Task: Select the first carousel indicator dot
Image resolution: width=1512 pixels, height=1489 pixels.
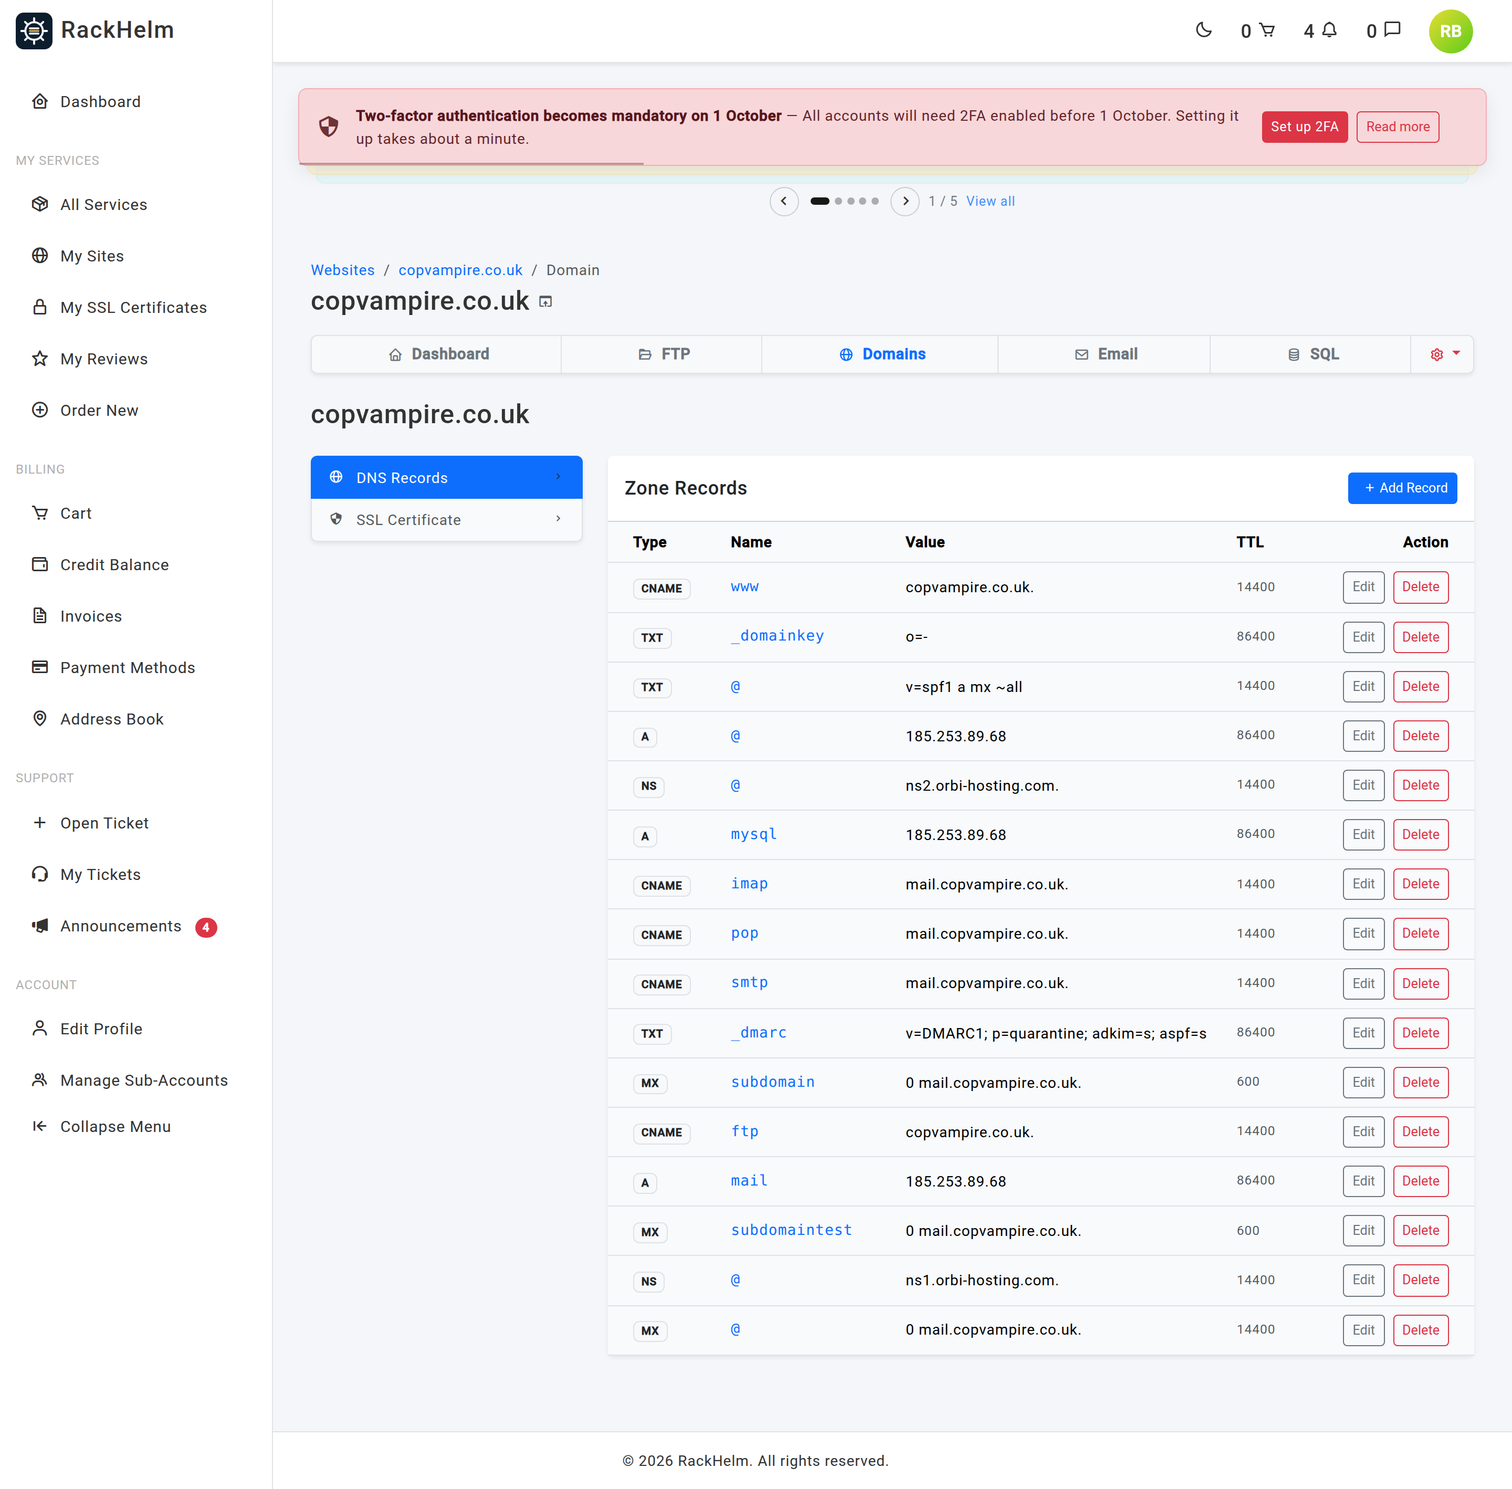Action: (x=820, y=201)
